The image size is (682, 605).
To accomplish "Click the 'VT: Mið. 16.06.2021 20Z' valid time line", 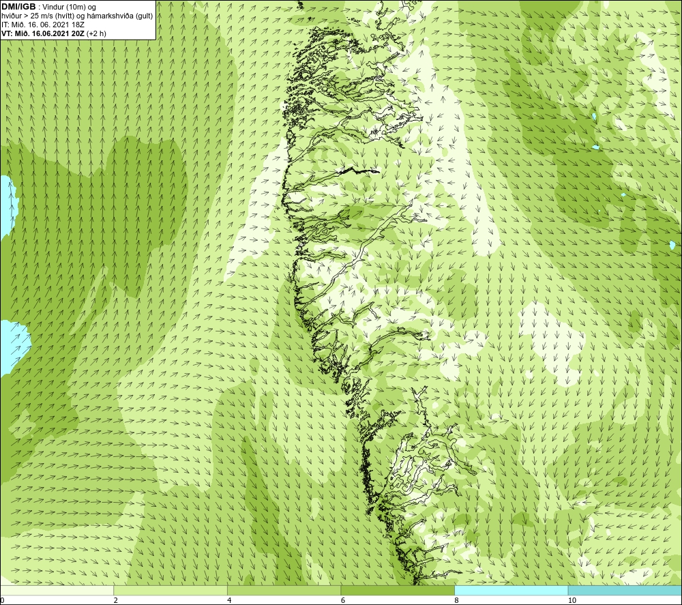I will [x=43, y=33].
